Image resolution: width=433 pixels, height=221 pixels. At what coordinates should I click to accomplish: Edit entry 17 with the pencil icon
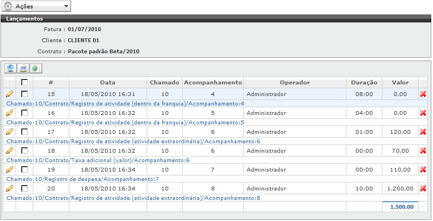[x=9, y=132]
